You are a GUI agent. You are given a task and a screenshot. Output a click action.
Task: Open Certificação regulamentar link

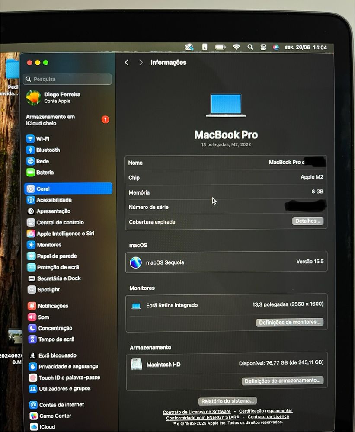[266, 411]
